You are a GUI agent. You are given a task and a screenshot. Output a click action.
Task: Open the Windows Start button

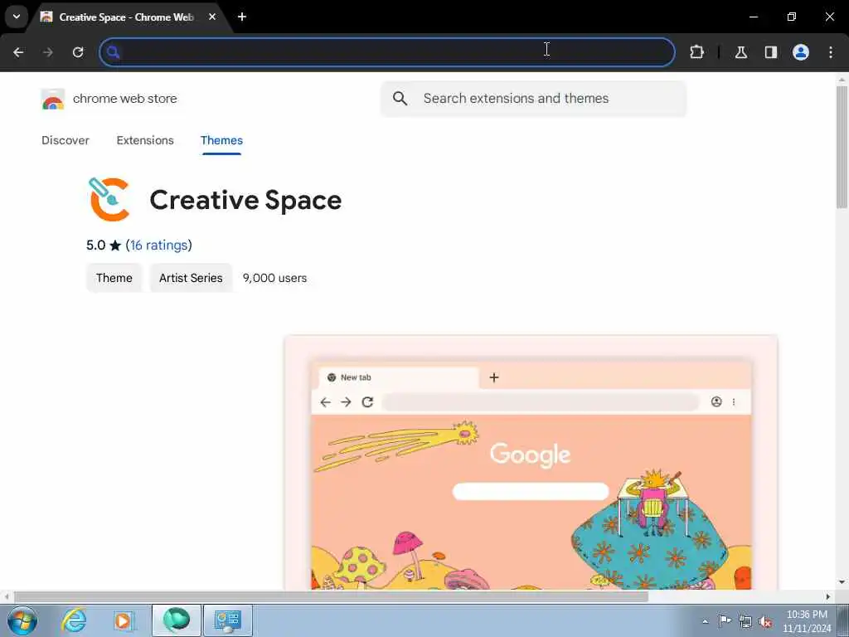coord(22,620)
